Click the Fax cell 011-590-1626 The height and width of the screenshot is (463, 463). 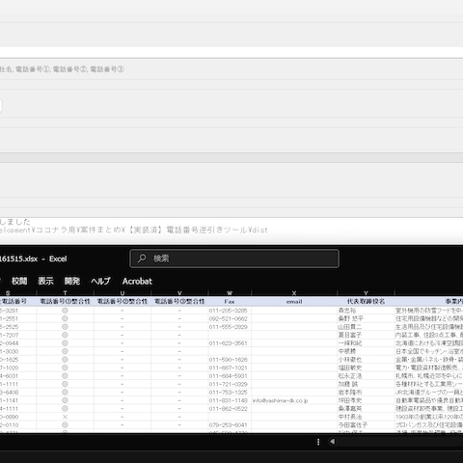click(x=229, y=360)
